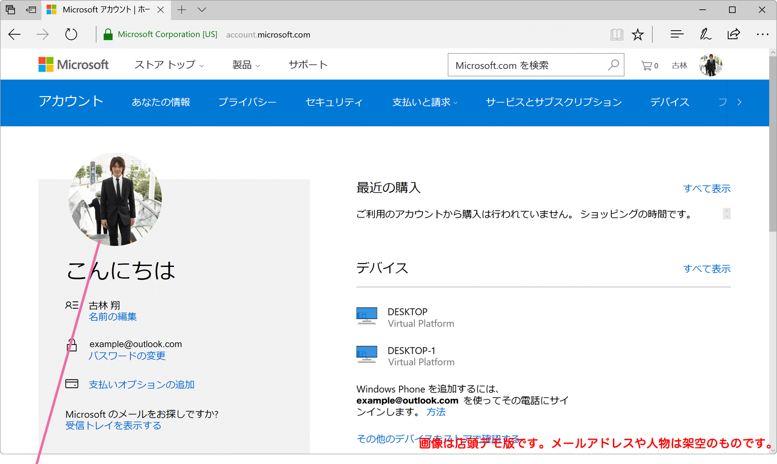Image resolution: width=777 pixels, height=464 pixels.
Task: Click 支払いオプションの追加 link
Action: coord(141,384)
